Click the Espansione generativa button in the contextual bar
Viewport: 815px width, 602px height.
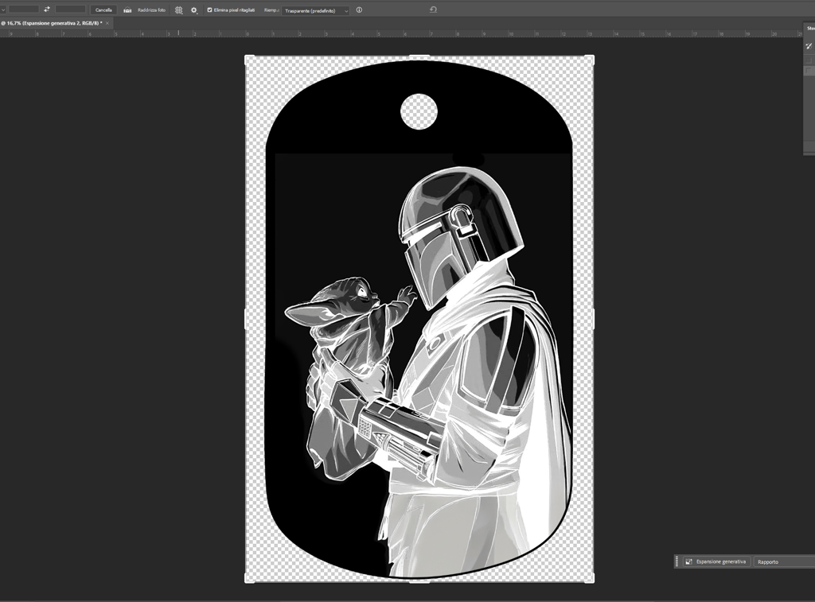(716, 561)
